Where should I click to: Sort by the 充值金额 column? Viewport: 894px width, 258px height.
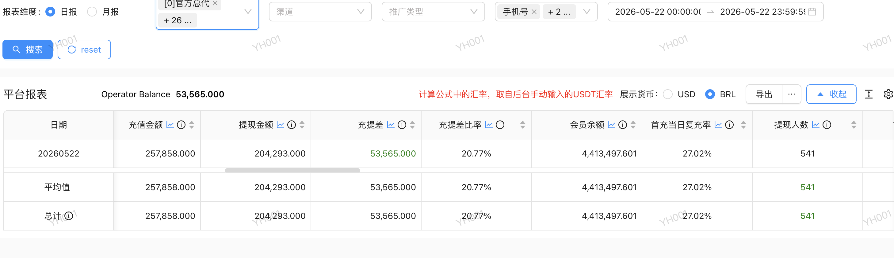(192, 125)
